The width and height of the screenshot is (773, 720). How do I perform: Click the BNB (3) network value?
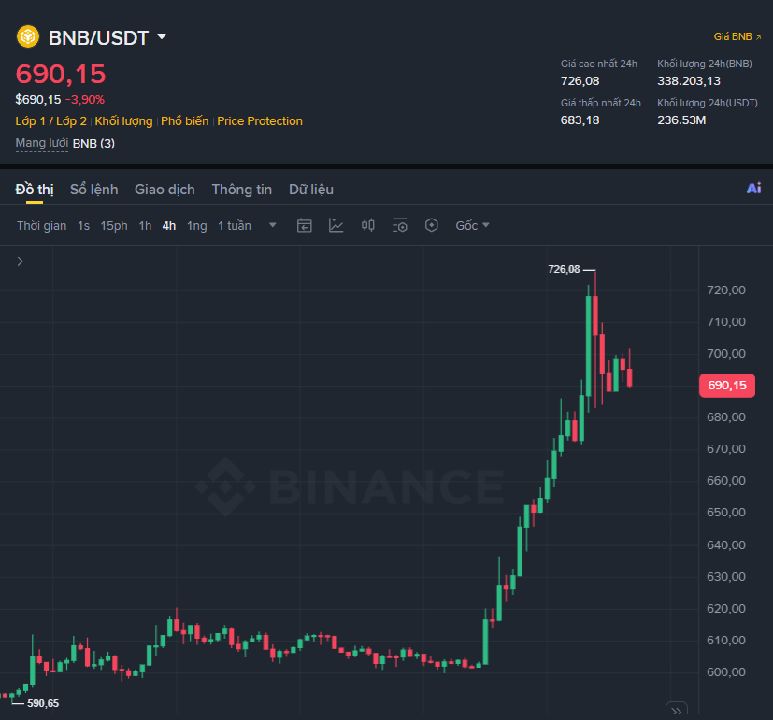[x=93, y=143]
